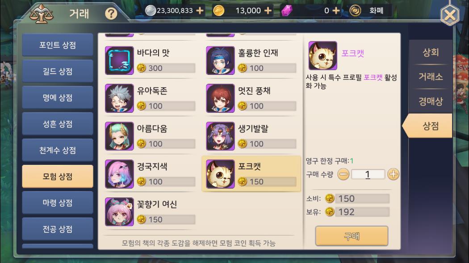Select the 바다의 맛 profile frame item
This screenshot has width=469, height=263.
click(150, 60)
